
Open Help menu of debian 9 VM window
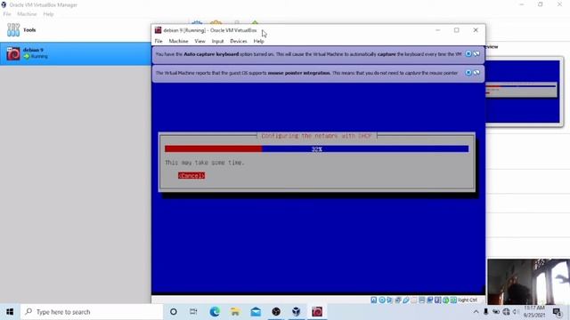[x=258, y=41]
